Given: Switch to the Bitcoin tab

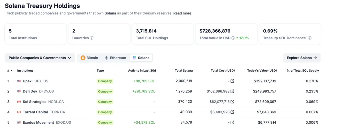Looking at the screenshot, I should [89, 58].
